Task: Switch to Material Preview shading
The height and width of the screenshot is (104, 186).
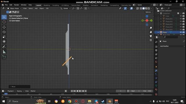Action: point(146,8)
